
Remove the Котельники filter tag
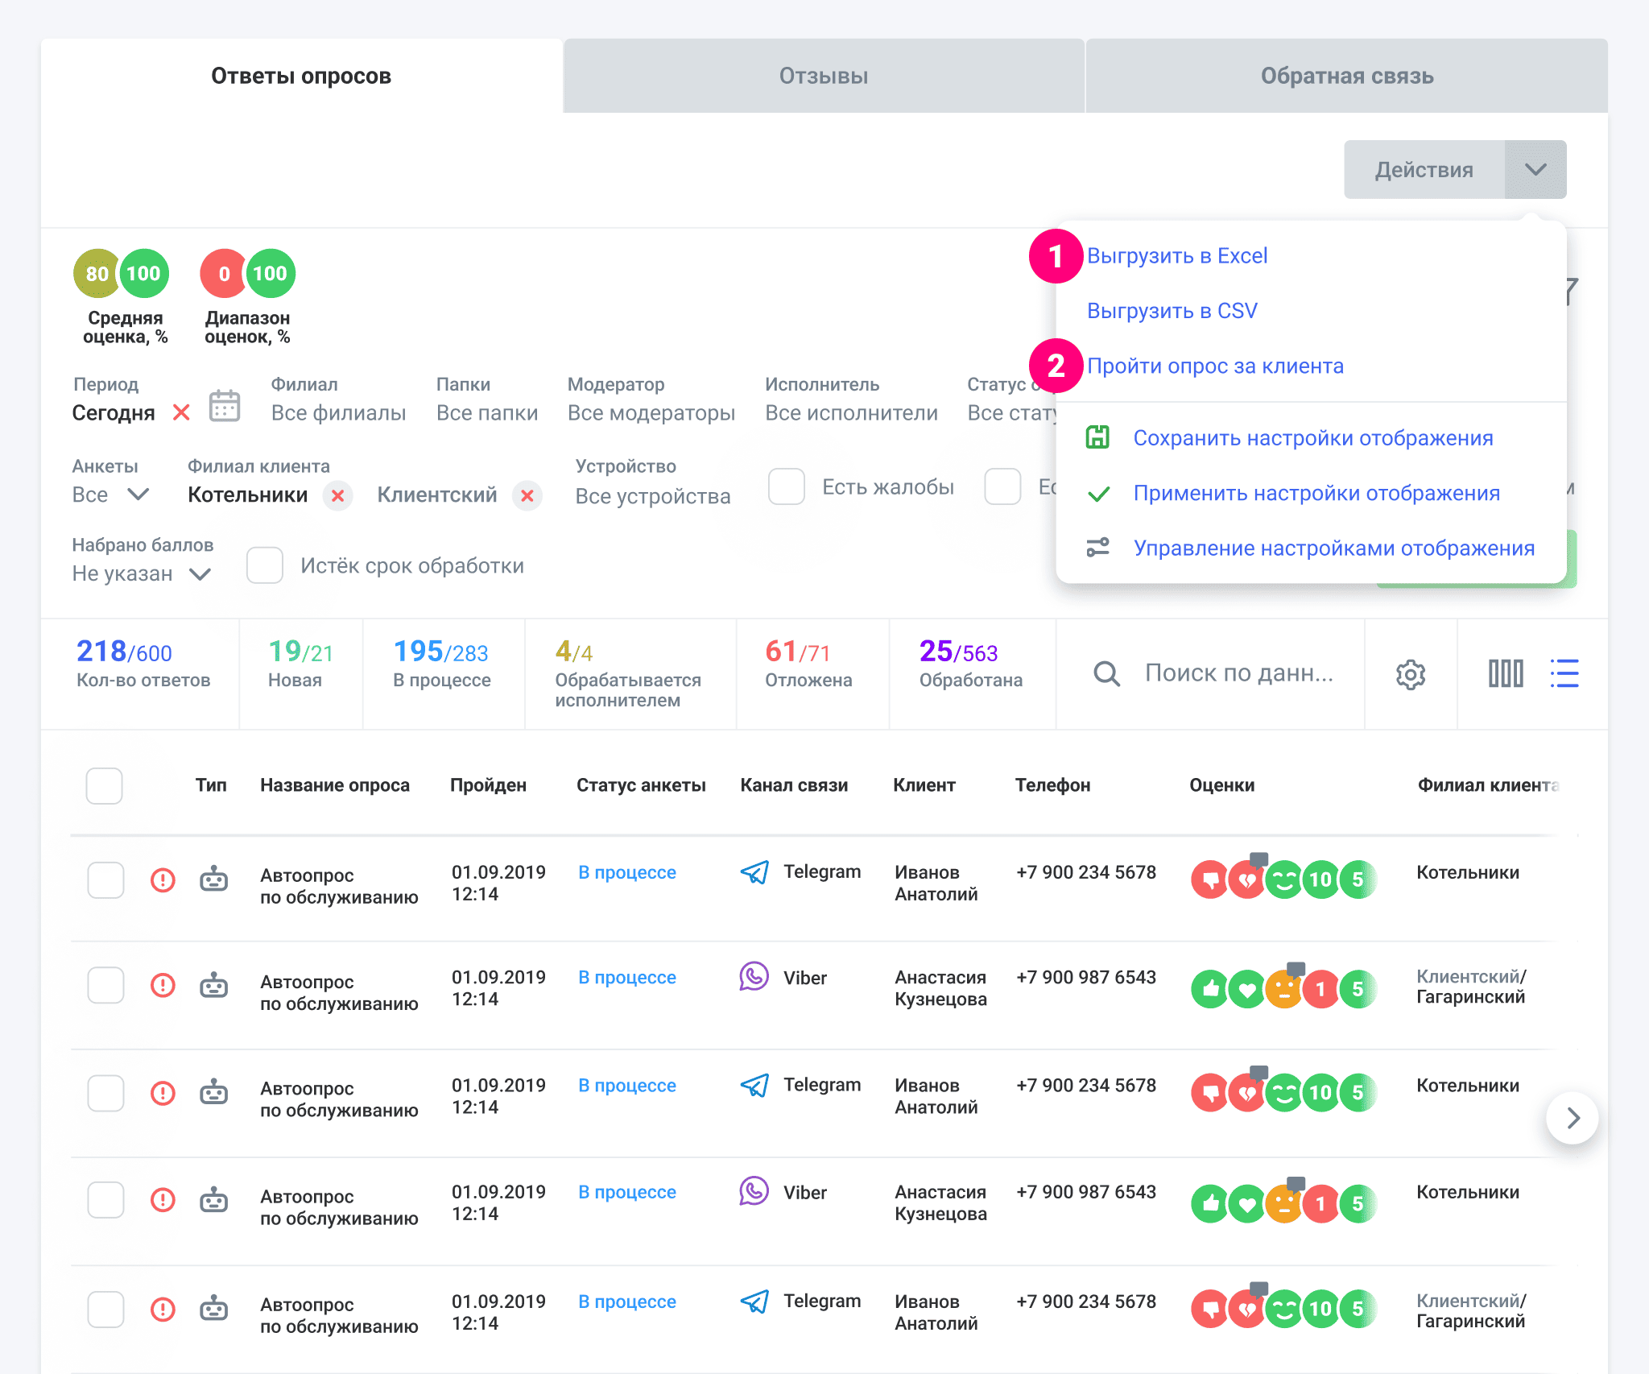point(338,495)
